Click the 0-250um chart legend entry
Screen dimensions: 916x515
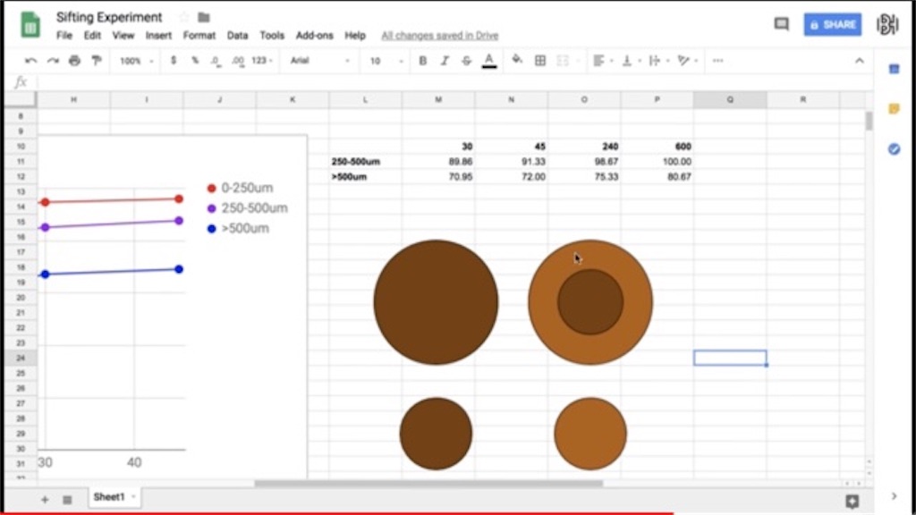click(x=240, y=188)
